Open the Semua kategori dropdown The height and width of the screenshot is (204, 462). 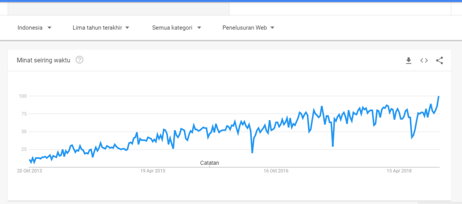176,28
